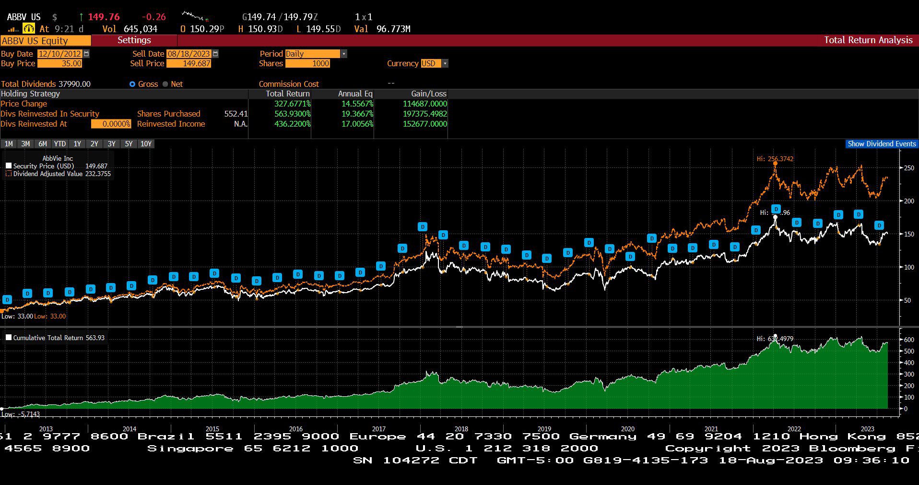Image resolution: width=919 pixels, height=485 pixels.
Task: Set chart range to 3M
Action: click(25, 144)
